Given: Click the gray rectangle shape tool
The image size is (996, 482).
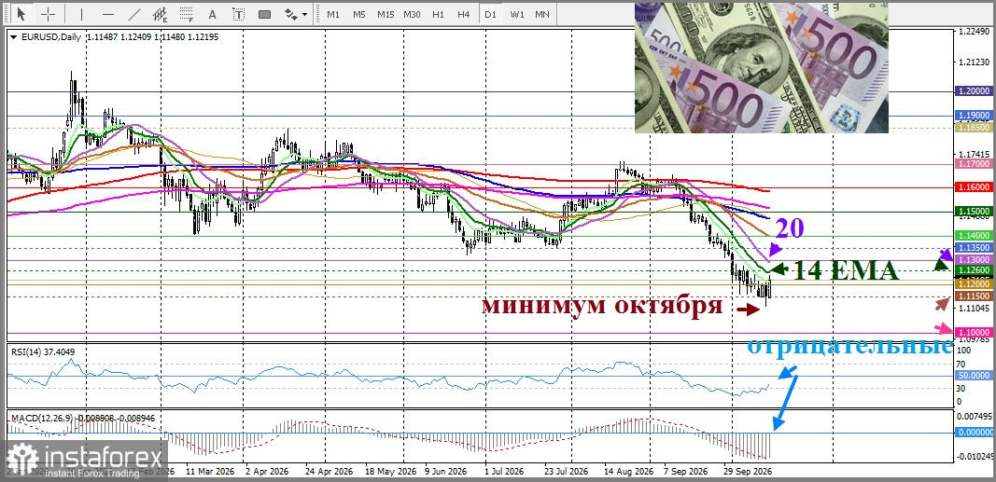Looking at the screenshot, I should (x=265, y=13).
